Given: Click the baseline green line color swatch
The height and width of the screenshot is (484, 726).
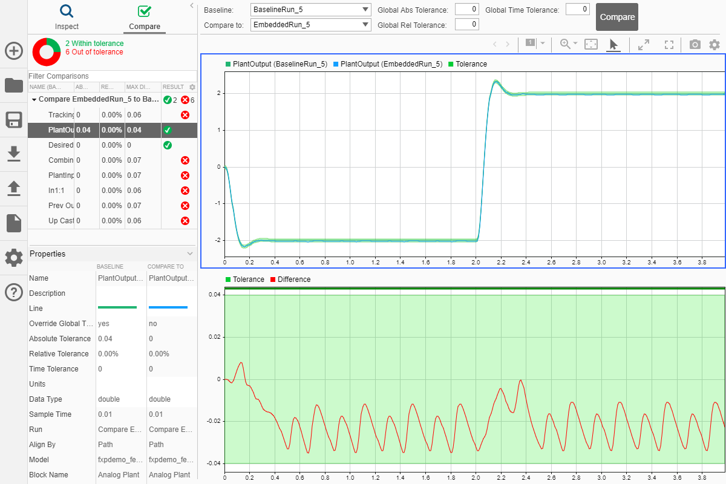Looking at the screenshot, I should (x=117, y=308).
